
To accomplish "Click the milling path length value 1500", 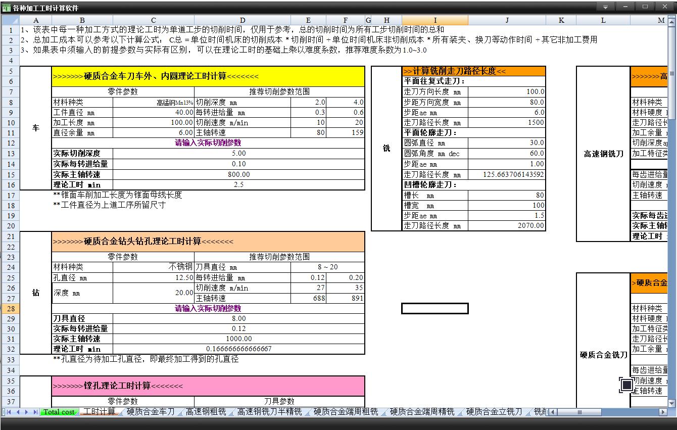I will pos(507,122).
